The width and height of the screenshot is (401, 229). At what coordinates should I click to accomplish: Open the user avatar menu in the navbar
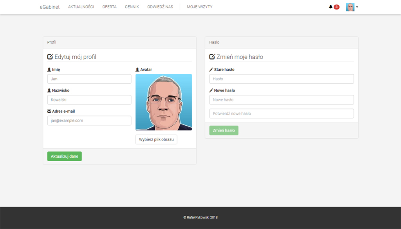pyautogui.click(x=350, y=7)
